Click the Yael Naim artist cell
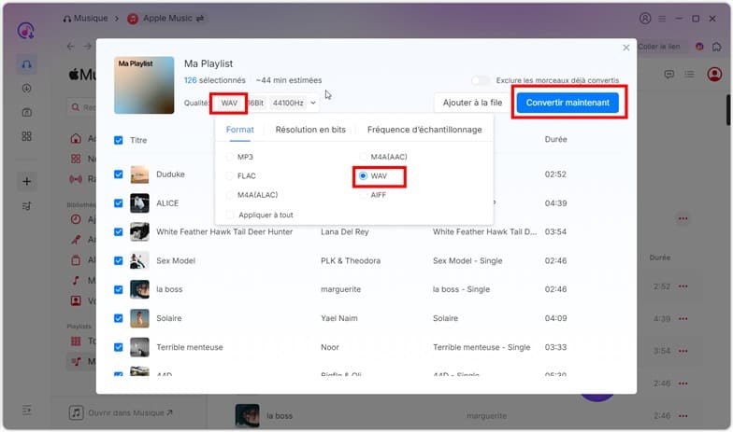Image resolution: width=733 pixels, height=432 pixels. click(338, 318)
